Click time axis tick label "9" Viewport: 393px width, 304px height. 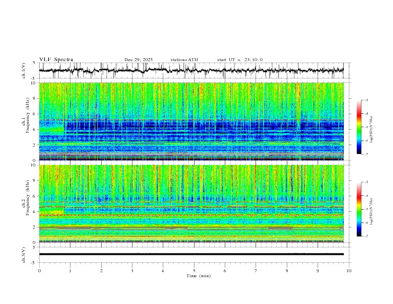tap(318, 271)
